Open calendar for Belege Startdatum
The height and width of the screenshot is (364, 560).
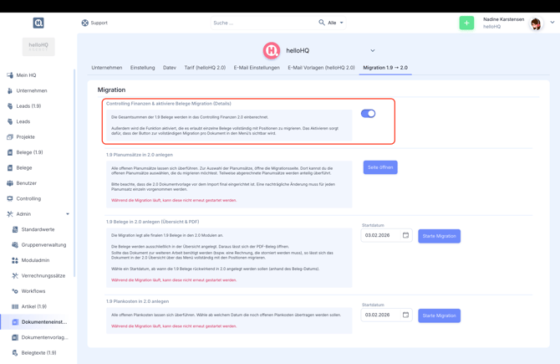[x=405, y=235]
